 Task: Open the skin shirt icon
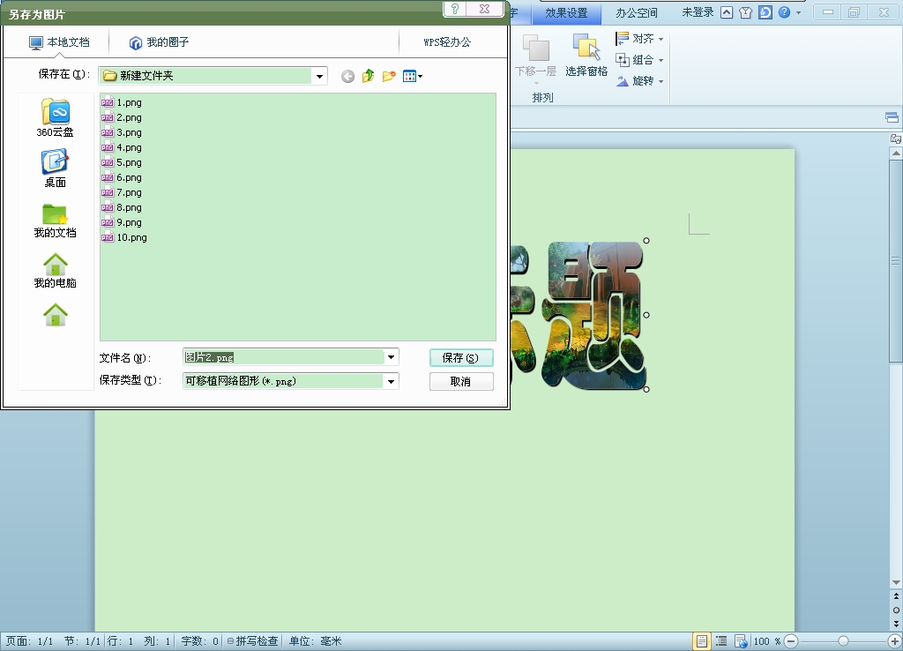click(746, 12)
